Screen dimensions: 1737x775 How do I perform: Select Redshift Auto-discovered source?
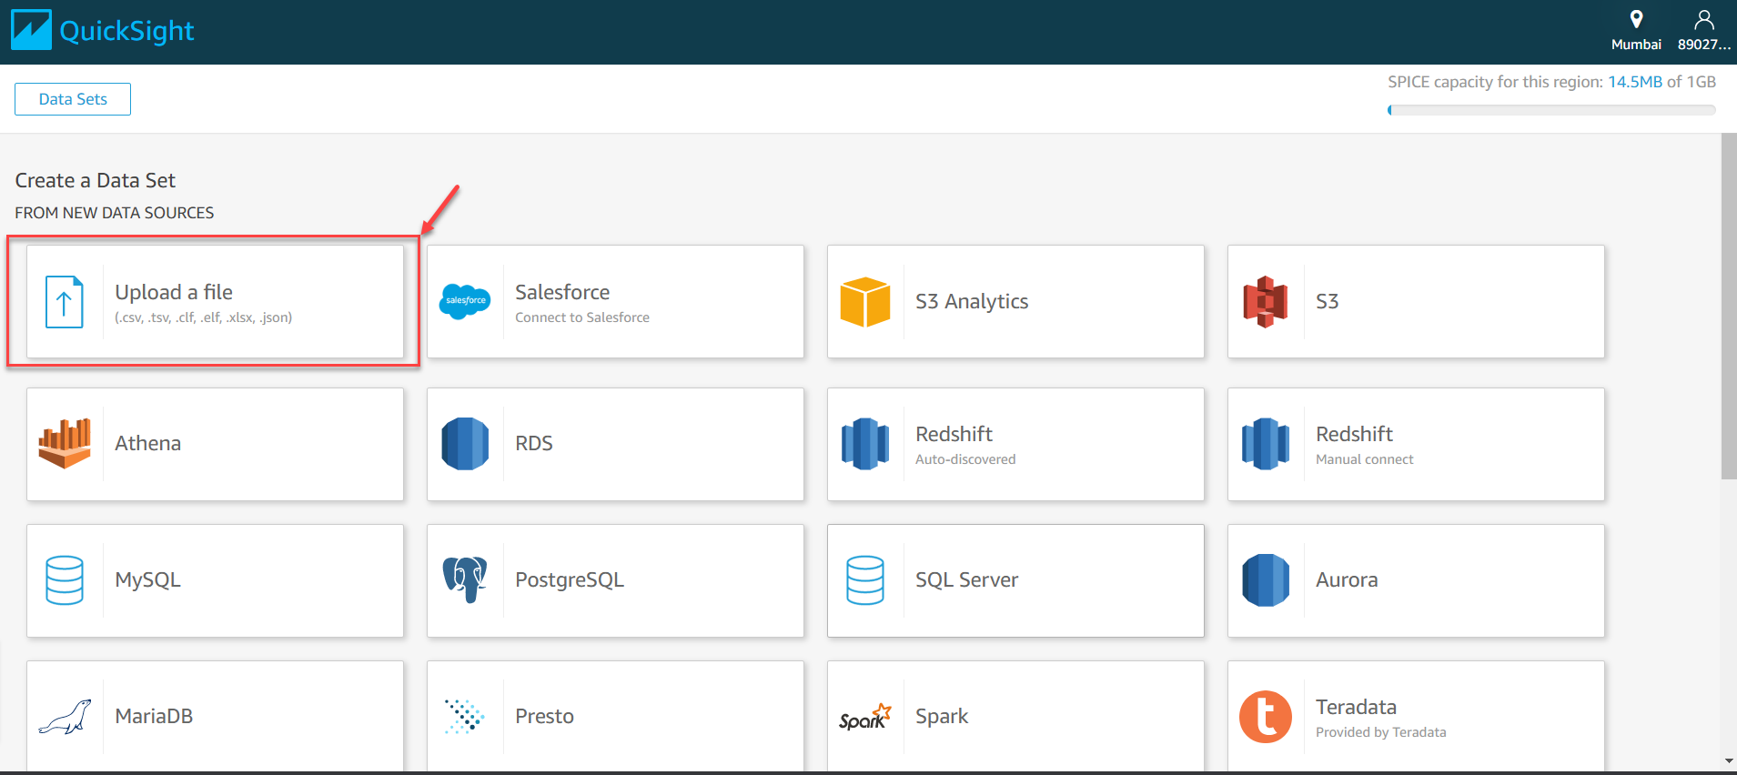coord(1015,444)
